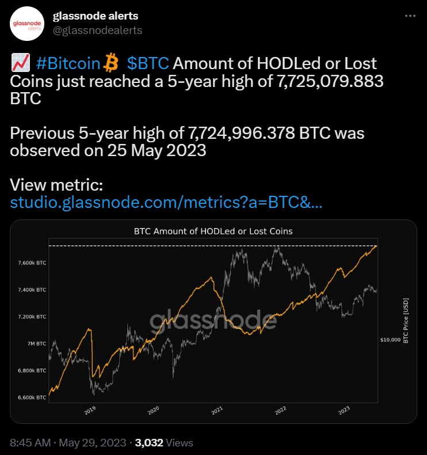Click the 7,600k BTC axis label
This screenshot has height=455, width=427.
pyautogui.click(x=32, y=263)
